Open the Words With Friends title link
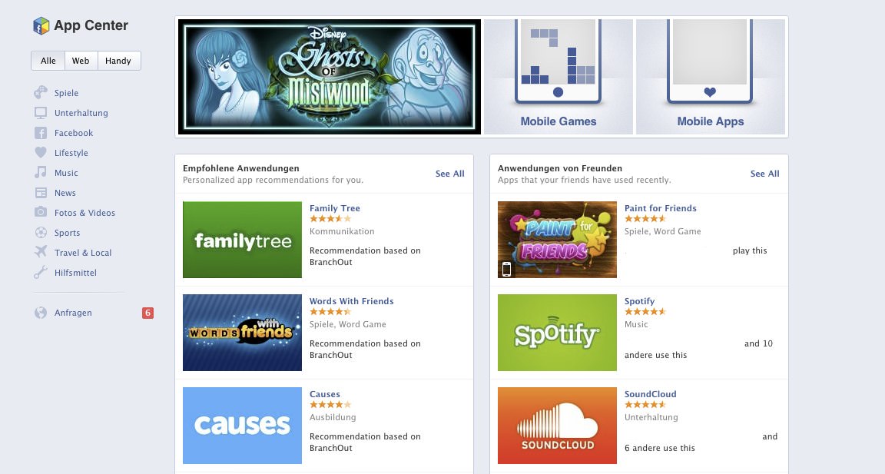885x474 pixels. click(352, 301)
